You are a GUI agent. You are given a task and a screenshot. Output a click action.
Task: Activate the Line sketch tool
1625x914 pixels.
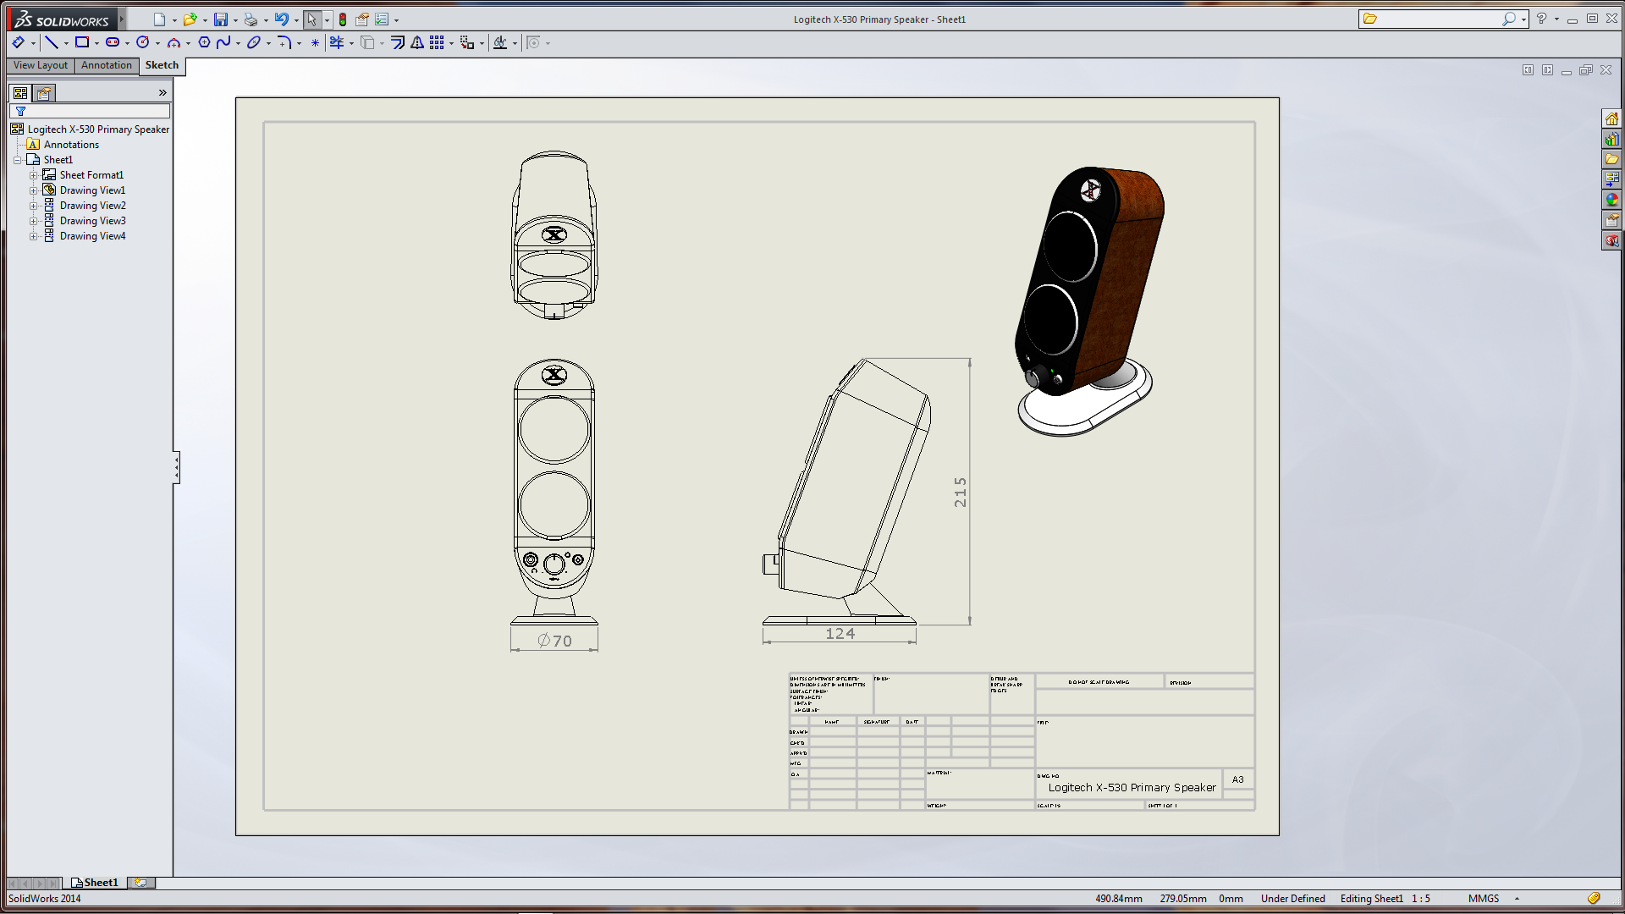pos(52,42)
